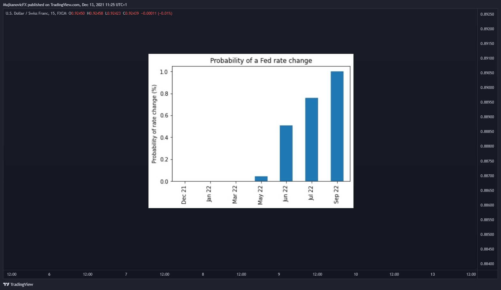Click price axis label 0.88750

click(x=487, y=161)
